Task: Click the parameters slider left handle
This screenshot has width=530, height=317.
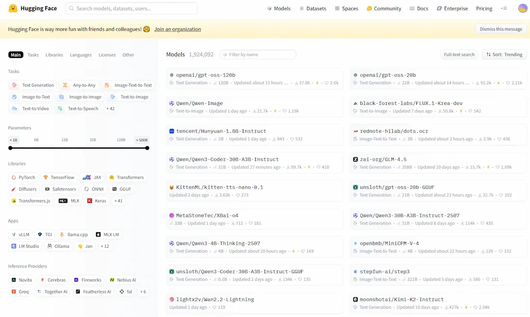Action: [11, 148]
